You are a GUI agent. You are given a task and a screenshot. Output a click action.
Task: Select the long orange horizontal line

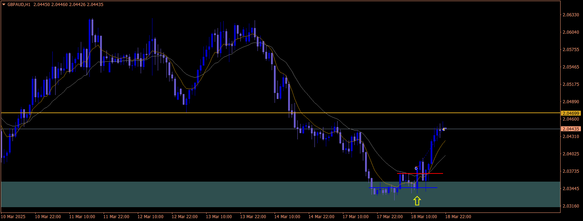pos(280,113)
